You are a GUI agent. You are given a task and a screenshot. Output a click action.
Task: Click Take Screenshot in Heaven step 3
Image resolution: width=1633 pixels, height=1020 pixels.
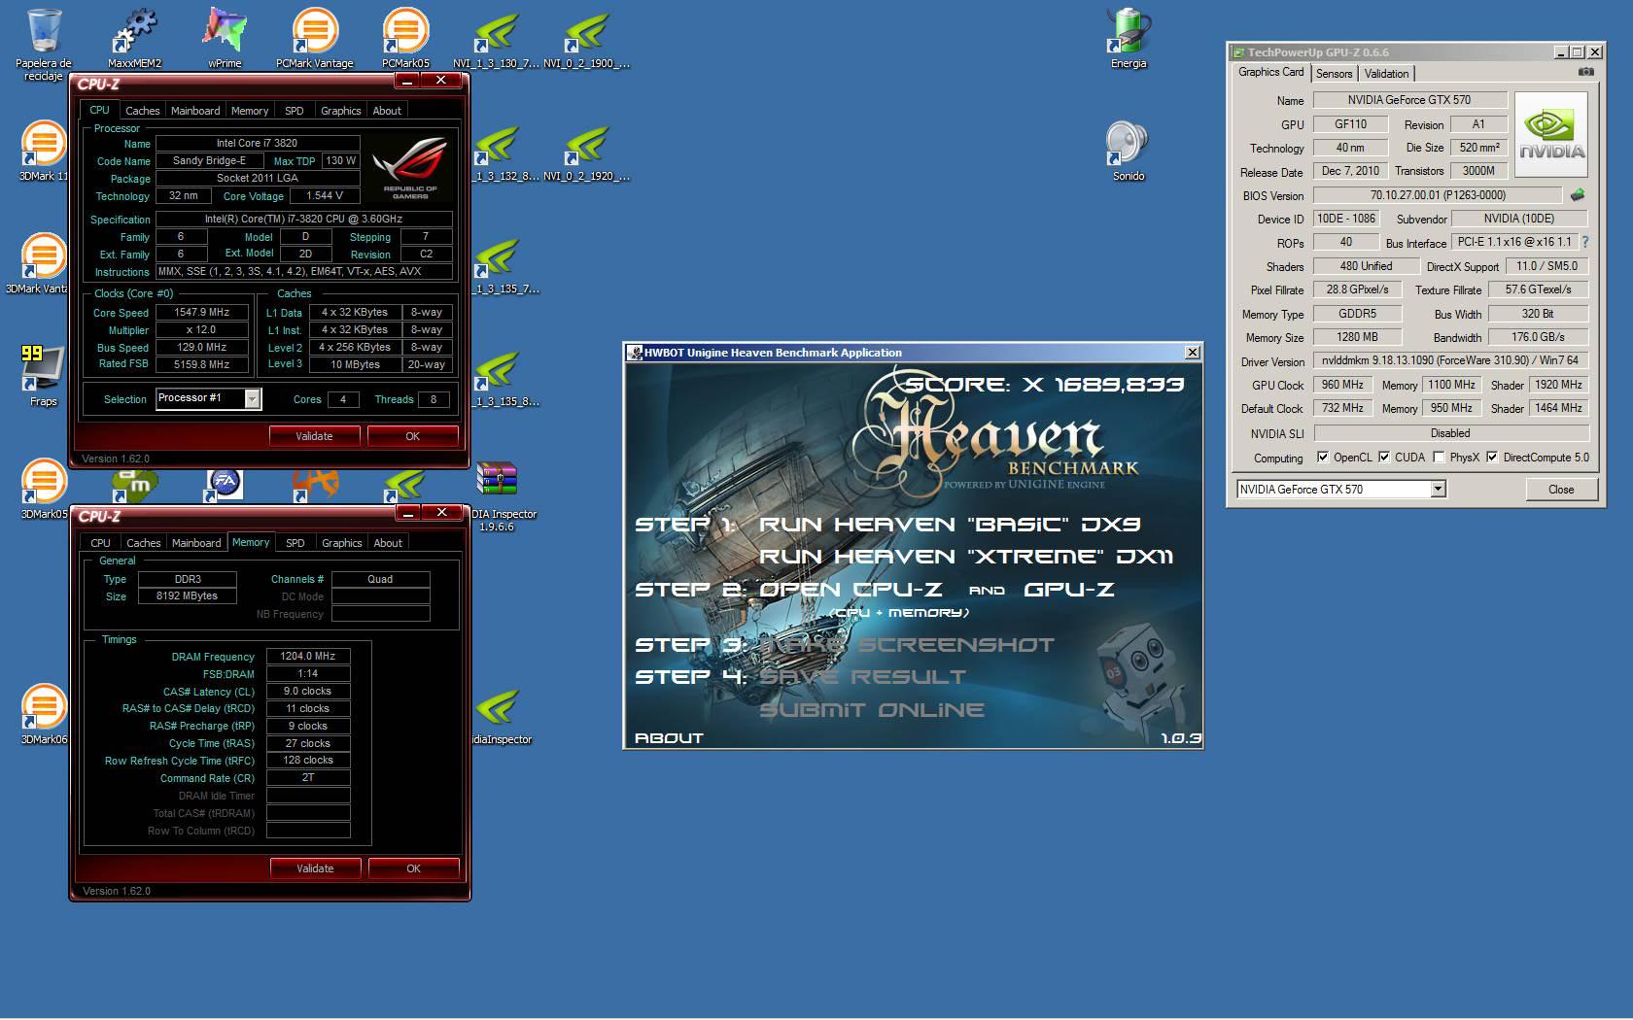[x=906, y=645]
